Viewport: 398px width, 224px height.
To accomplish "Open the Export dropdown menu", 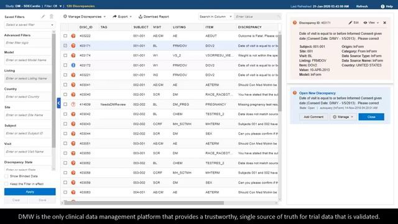I will (122, 17).
